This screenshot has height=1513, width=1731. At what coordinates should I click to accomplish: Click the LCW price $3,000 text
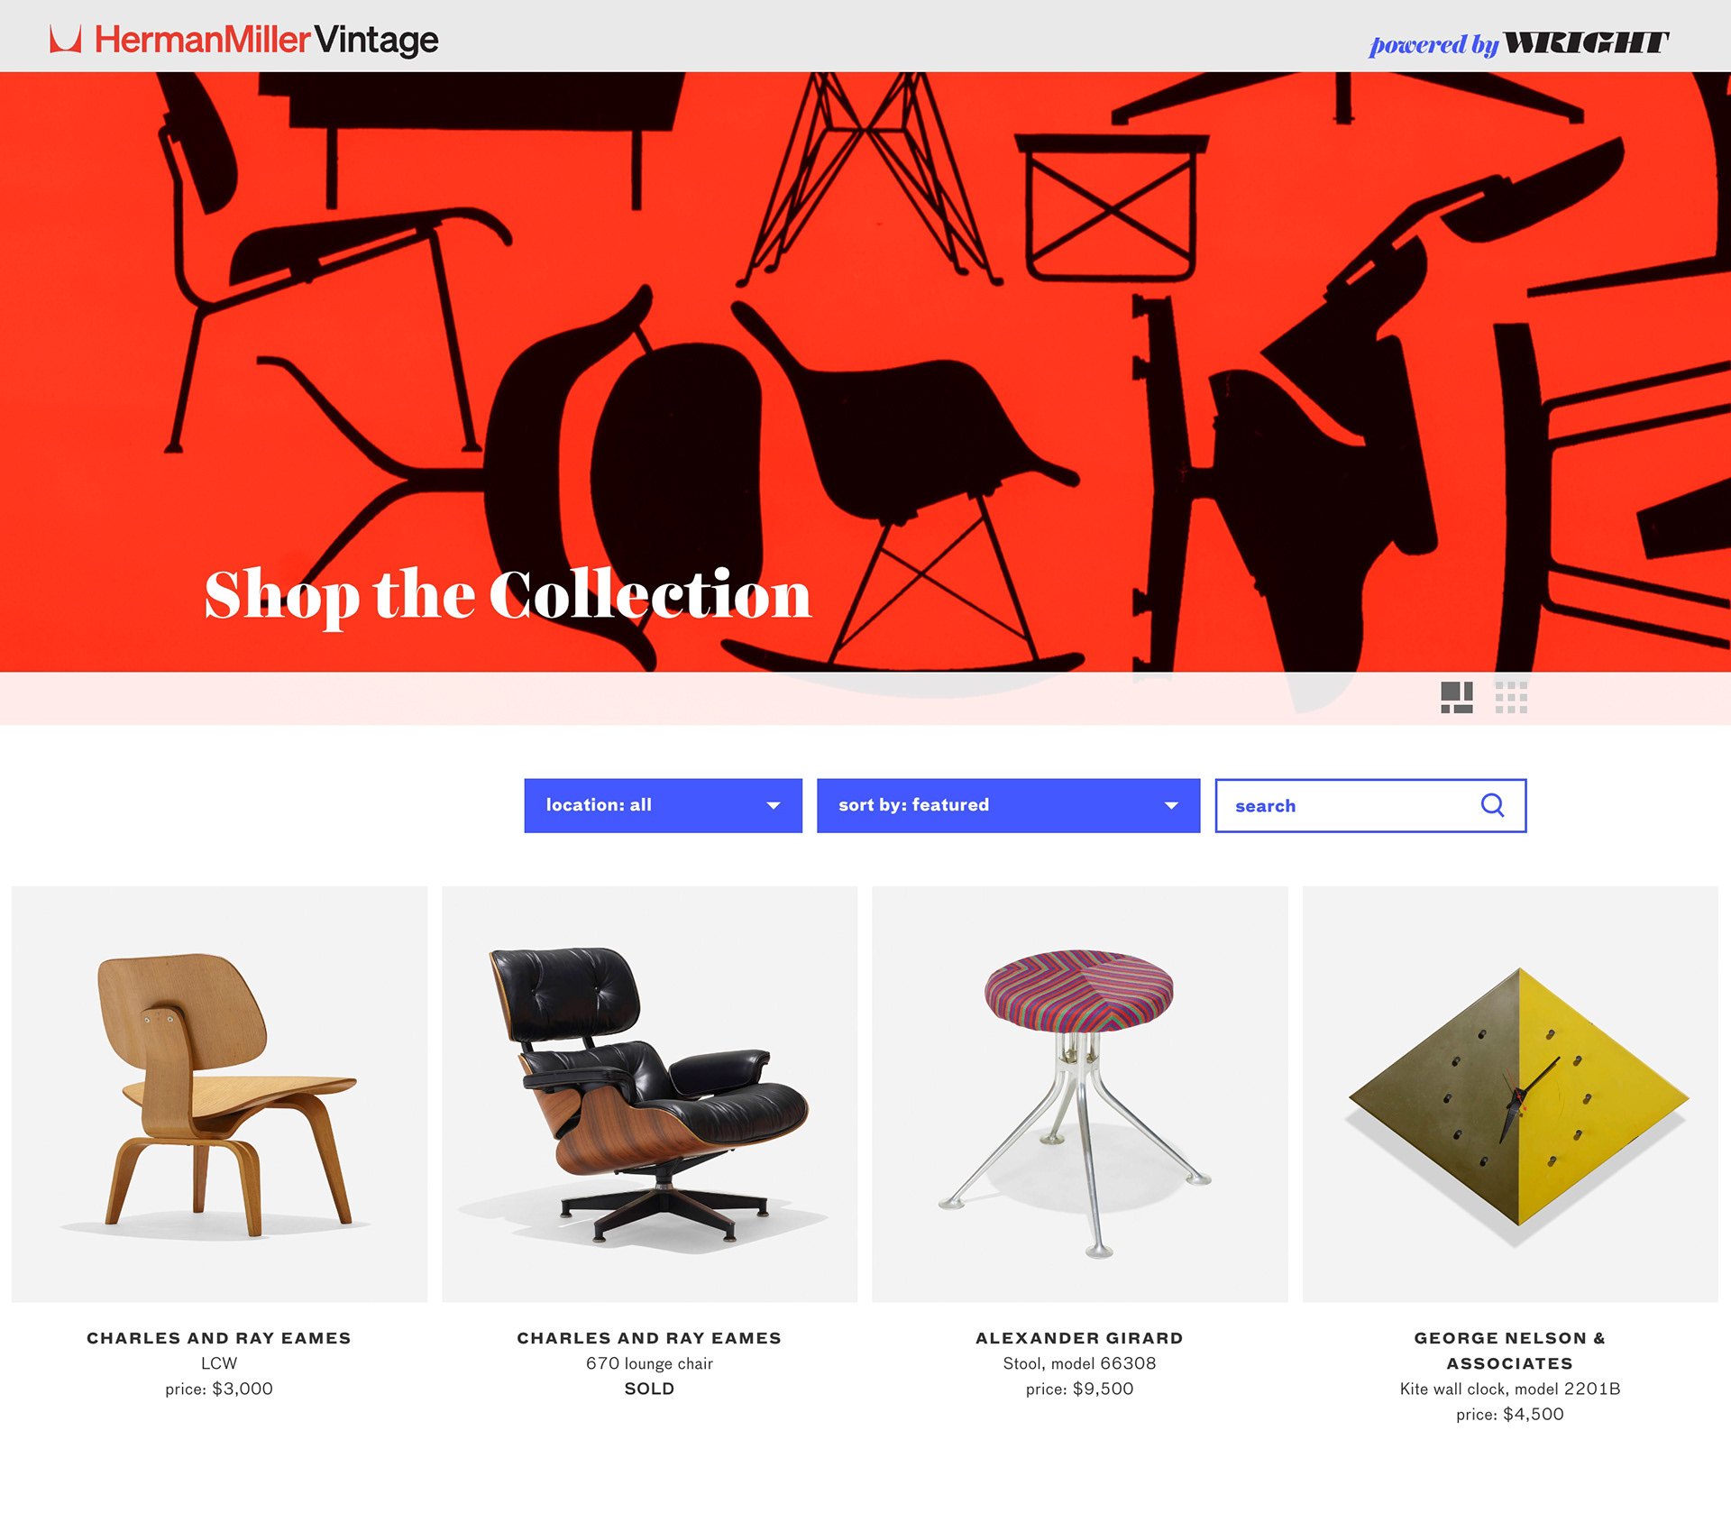[219, 1389]
